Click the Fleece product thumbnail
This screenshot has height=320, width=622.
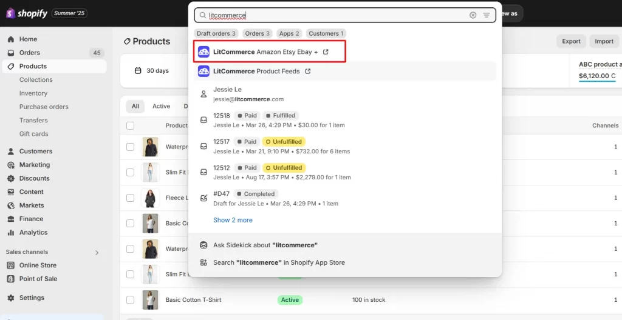[x=151, y=198]
